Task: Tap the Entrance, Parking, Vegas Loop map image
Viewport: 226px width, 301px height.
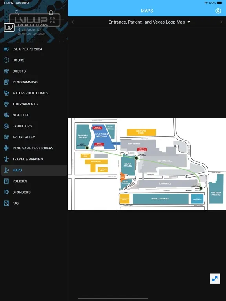Action: (147, 164)
